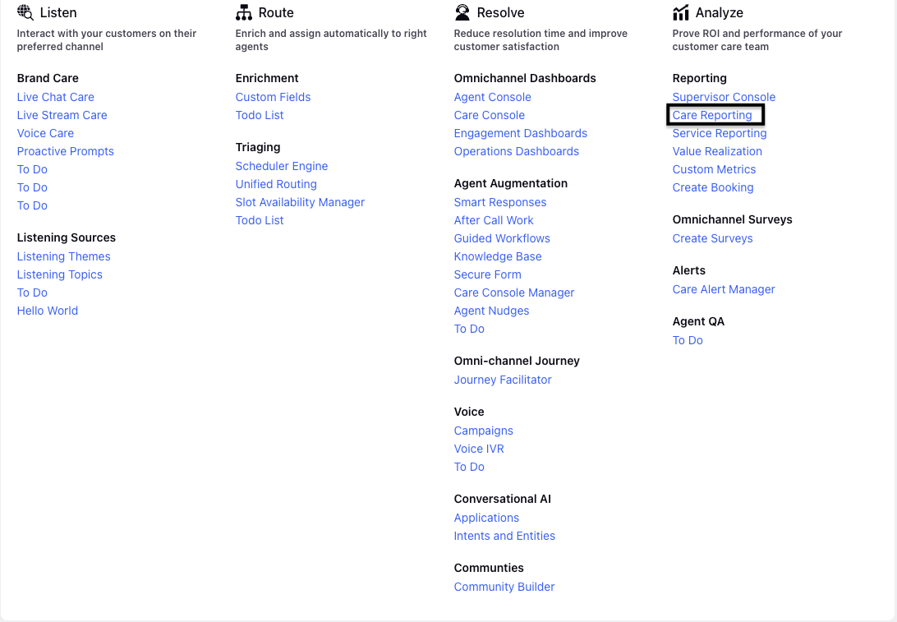This screenshot has height=622, width=897.
Task: Open Todo List under Triaging
Action: point(260,220)
